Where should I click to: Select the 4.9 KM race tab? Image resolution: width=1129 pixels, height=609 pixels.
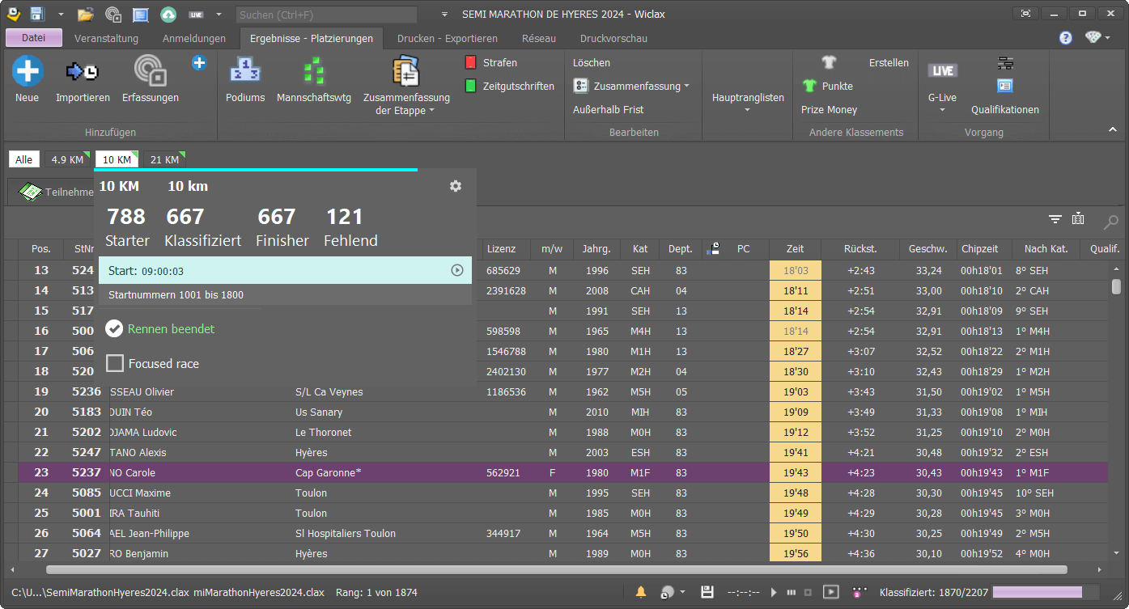pyautogui.click(x=67, y=159)
